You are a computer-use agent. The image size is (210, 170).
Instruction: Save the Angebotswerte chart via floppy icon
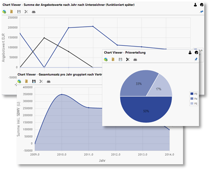coord(19,12)
